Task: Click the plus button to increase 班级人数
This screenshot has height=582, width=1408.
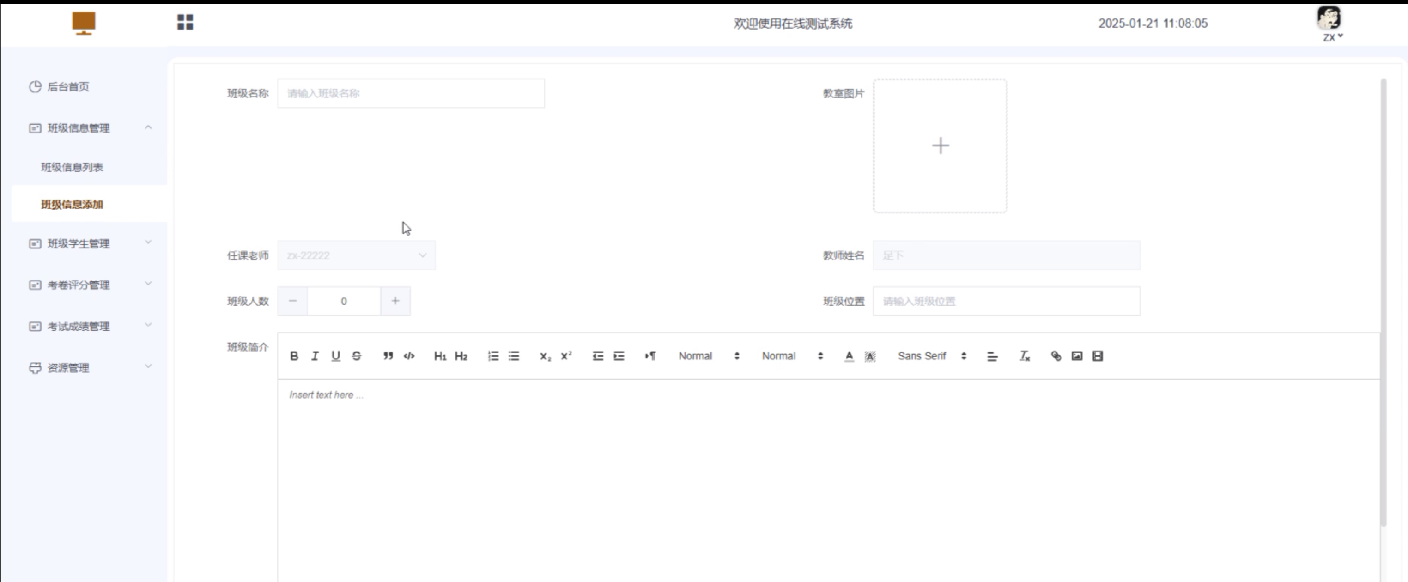Action: pos(395,301)
